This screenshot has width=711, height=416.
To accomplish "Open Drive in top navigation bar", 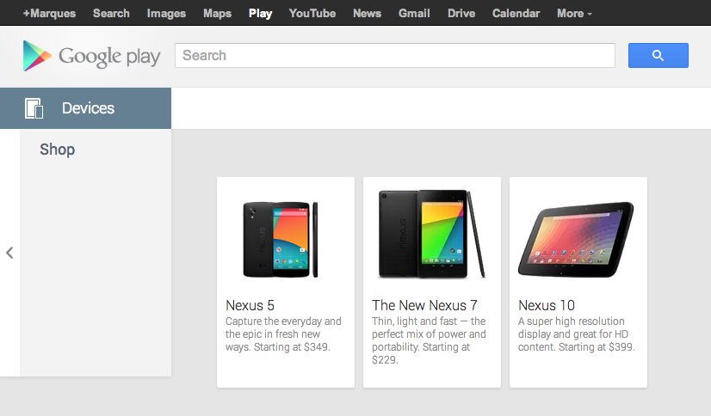I will coord(461,13).
